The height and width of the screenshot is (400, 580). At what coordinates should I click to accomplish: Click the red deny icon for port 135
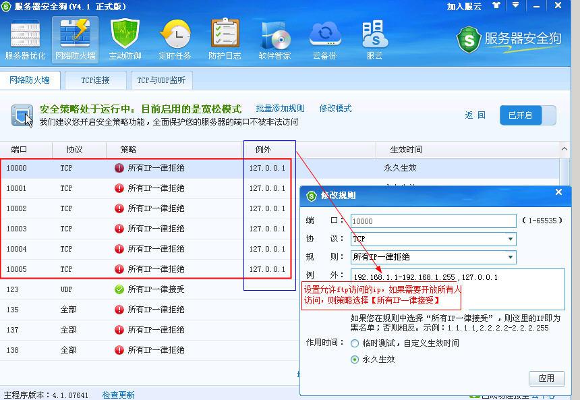(x=119, y=310)
